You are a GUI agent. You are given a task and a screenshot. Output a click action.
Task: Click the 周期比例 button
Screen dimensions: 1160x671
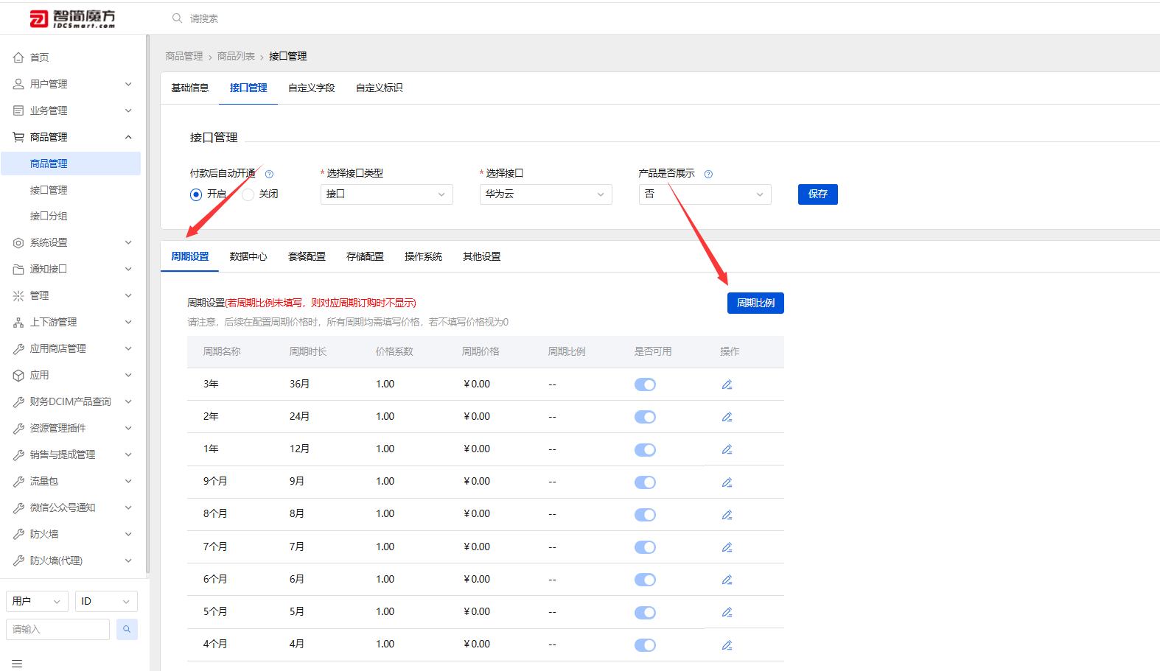755,303
